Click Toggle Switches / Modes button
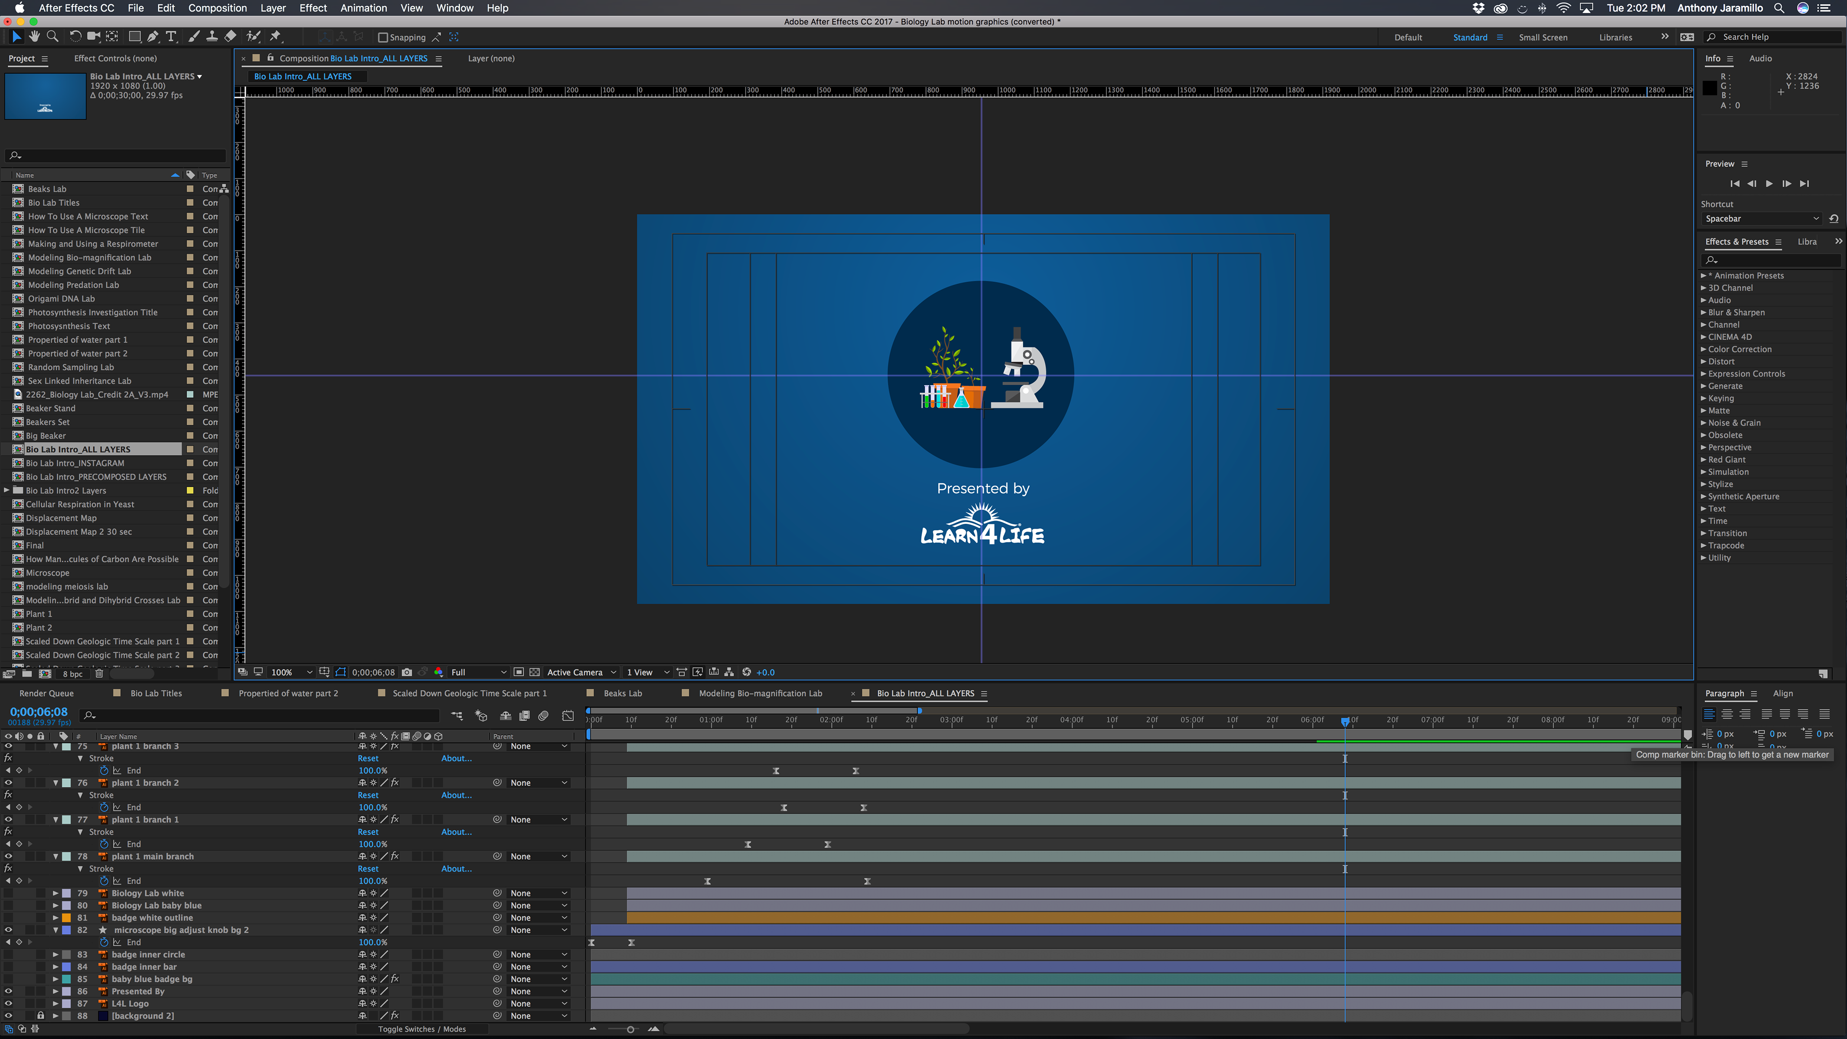1847x1039 pixels. coord(422,1029)
